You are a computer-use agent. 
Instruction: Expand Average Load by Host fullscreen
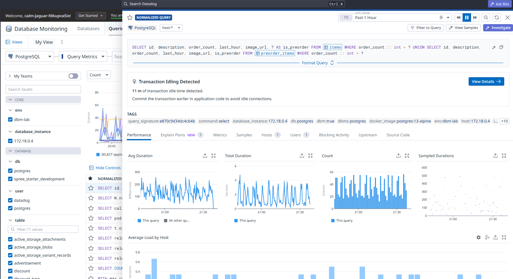click(x=504, y=237)
